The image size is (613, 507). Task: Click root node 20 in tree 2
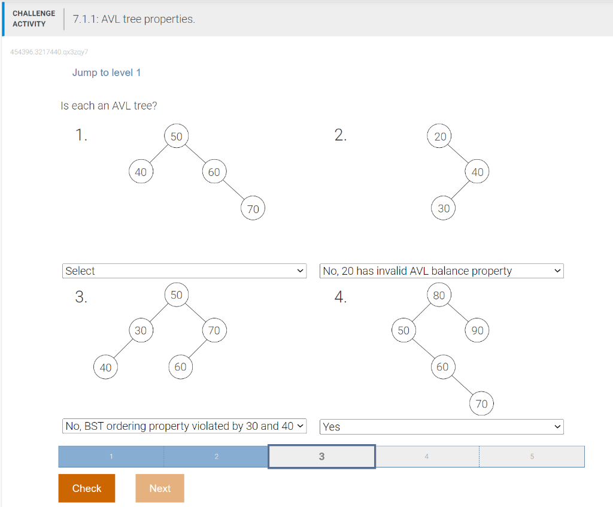click(440, 136)
